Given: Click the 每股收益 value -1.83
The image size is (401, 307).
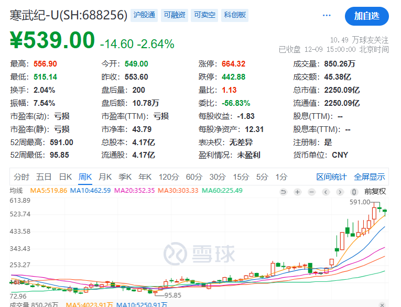Looking at the screenshot, I should [x=246, y=116].
